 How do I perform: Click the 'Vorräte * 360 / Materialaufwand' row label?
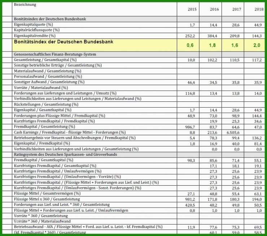(42, 221)
